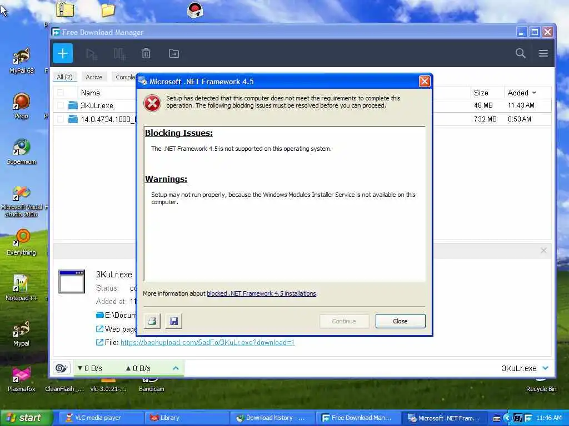The width and height of the screenshot is (569, 426).
Task: Sort by the Added column dropdown arrow
Action: click(534, 93)
